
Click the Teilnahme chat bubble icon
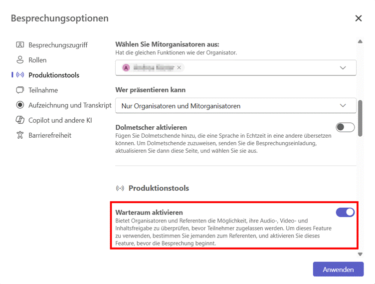20,90
